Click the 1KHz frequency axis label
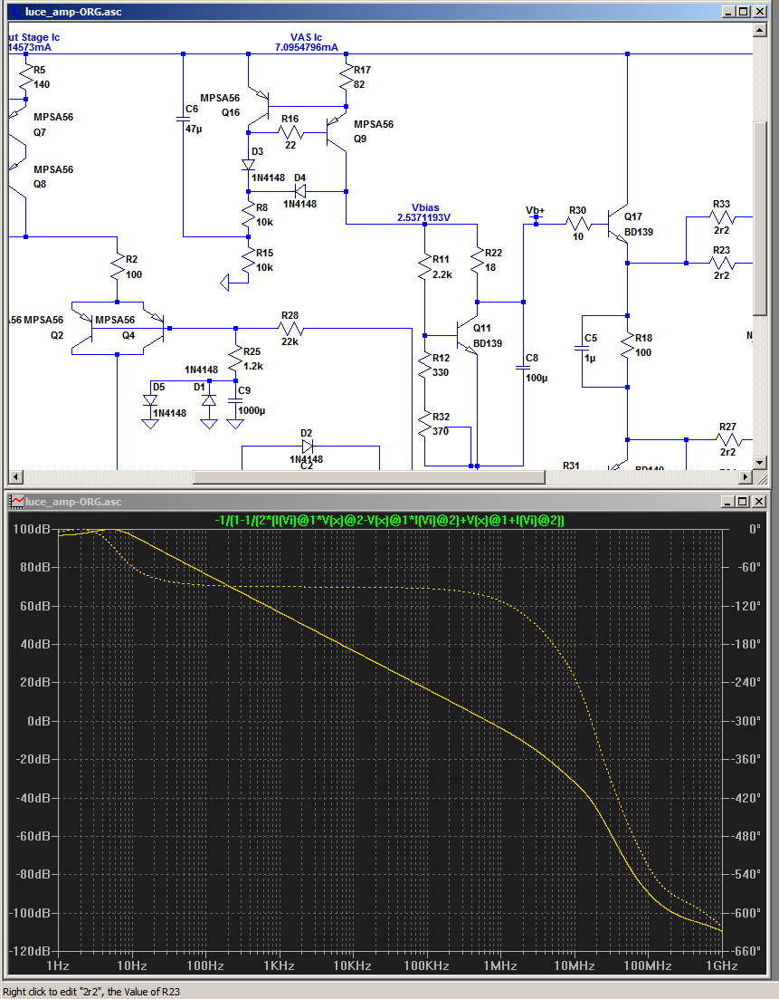This screenshot has width=779, height=999. point(279,965)
